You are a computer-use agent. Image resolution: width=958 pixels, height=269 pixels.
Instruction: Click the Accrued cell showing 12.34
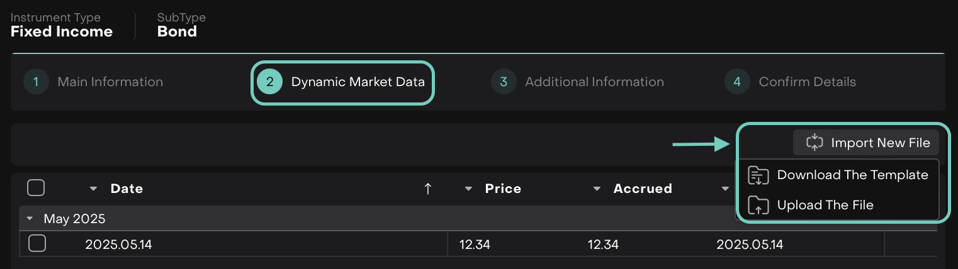(603, 244)
